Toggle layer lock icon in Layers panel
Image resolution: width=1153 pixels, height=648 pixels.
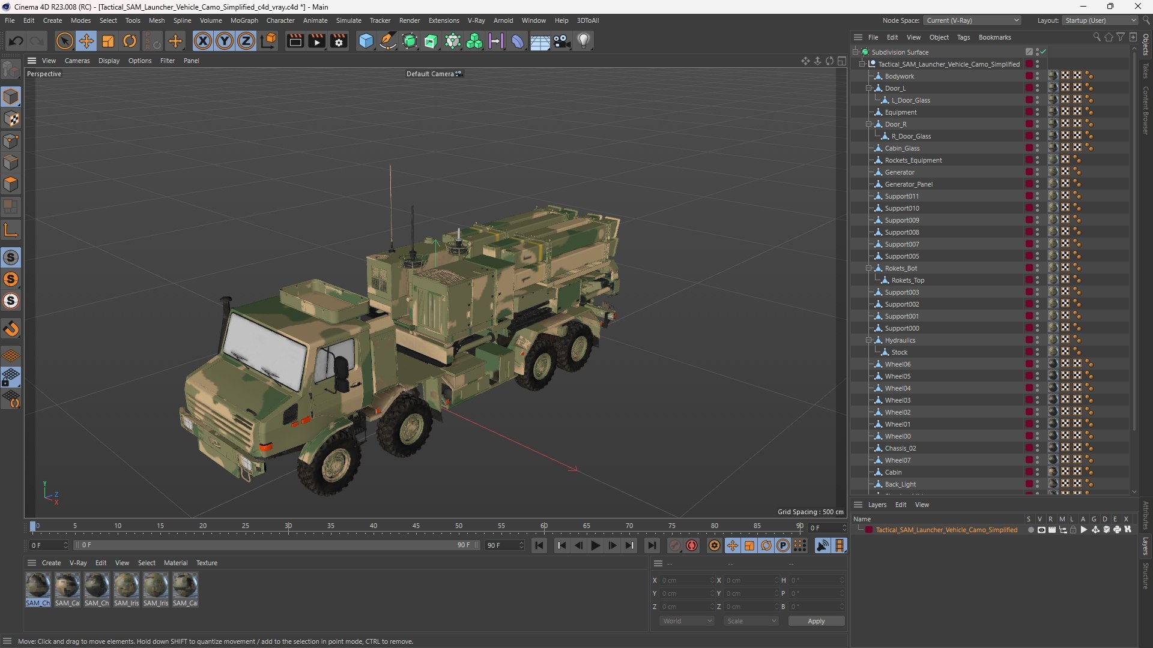1073,530
